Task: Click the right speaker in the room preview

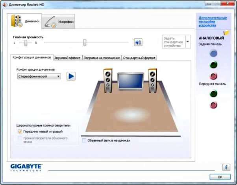Action: [x=152, y=81]
